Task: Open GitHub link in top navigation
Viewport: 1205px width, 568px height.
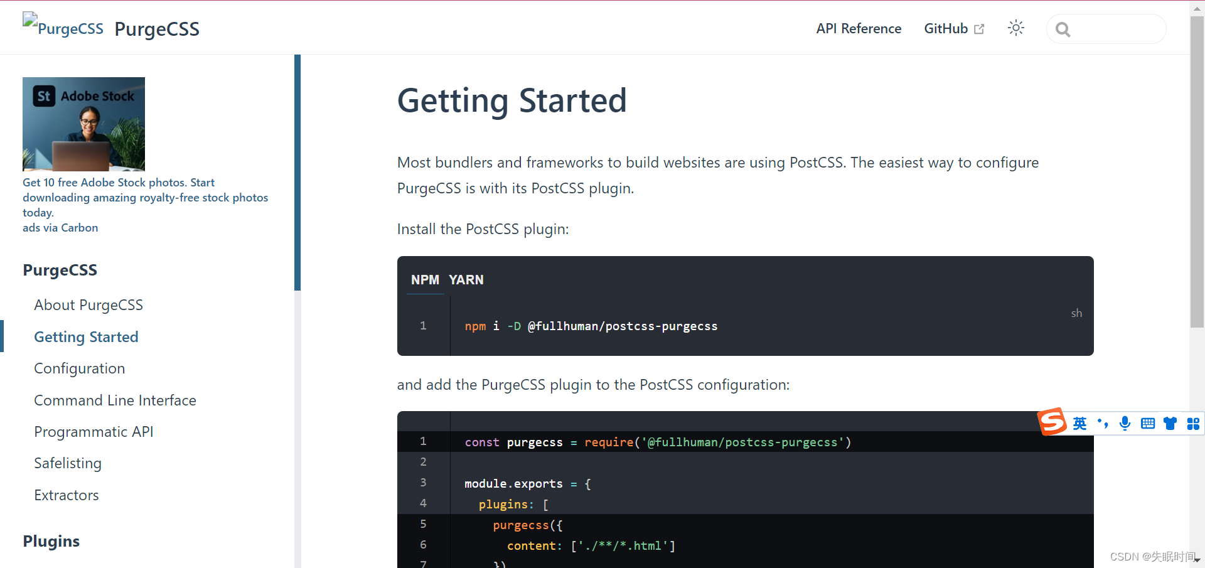Action: click(x=954, y=29)
